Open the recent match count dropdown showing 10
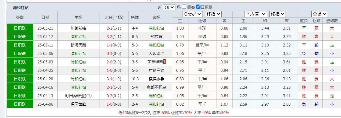Image resolution: width=341 pixels, height=118 pixels. (169, 7)
